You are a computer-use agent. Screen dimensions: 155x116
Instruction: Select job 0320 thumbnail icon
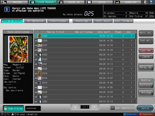40,69
